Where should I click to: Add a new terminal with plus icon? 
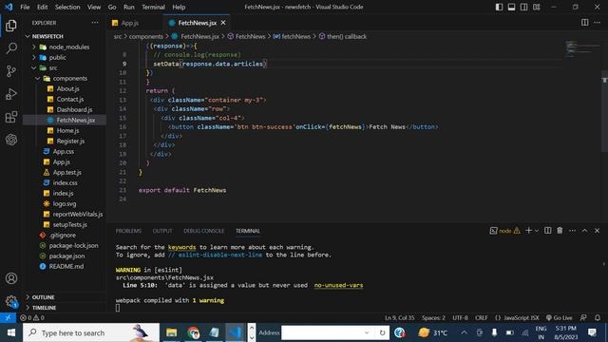click(528, 231)
